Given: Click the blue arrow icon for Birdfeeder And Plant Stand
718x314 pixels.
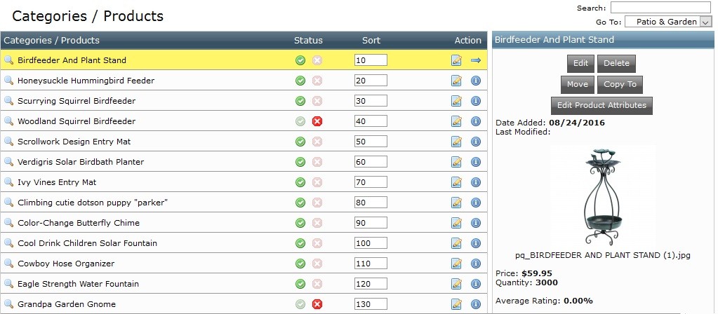Looking at the screenshot, I should pos(475,61).
